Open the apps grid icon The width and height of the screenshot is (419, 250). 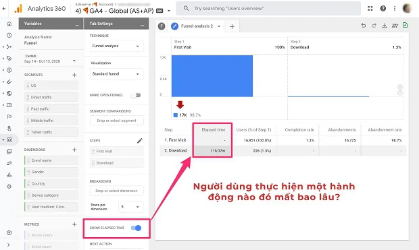click(x=370, y=9)
